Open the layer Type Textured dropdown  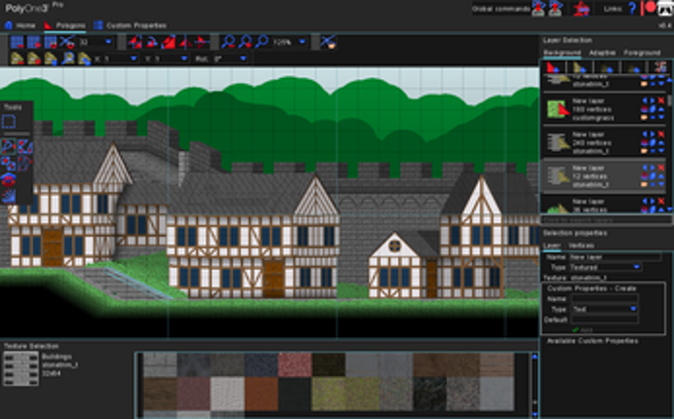click(637, 266)
